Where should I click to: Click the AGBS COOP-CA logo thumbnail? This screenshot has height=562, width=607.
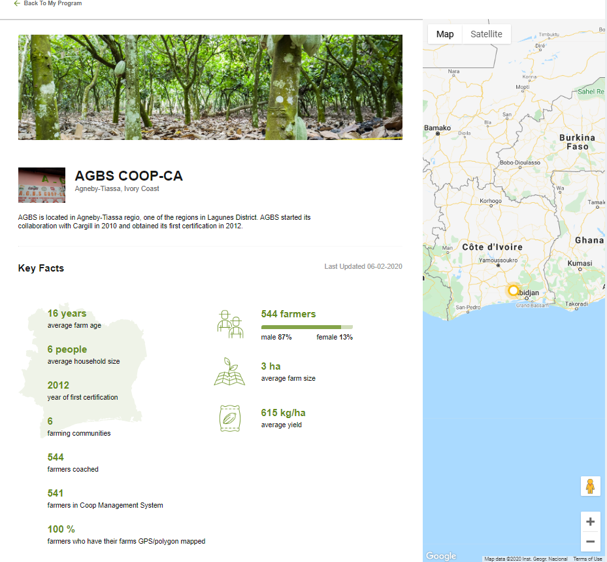coord(42,185)
